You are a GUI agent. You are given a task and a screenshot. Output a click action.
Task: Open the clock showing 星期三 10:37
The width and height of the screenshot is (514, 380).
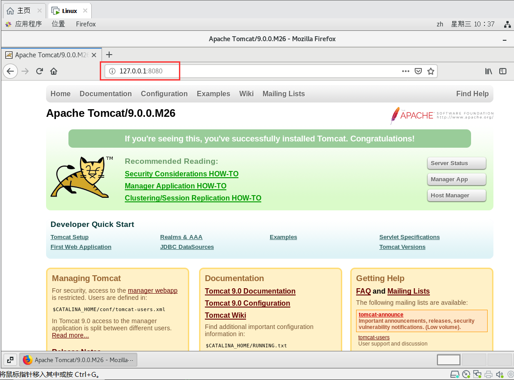coord(473,24)
